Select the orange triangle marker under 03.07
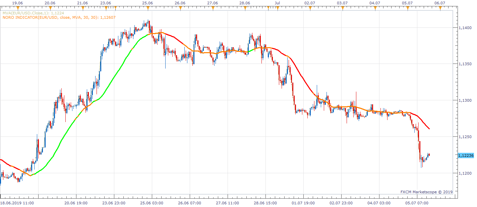Image resolution: width=477 pixels, height=207 pixels. [343, 7]
